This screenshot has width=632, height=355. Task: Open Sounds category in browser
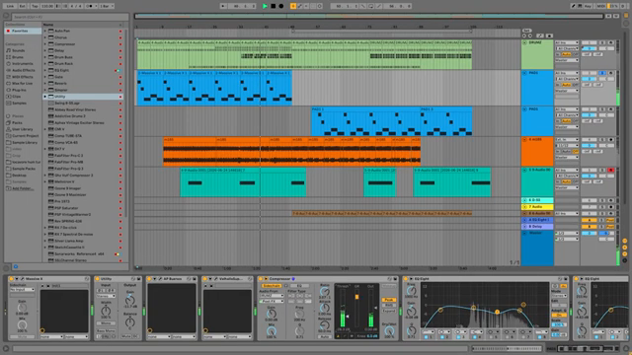[x=18, y=50]
